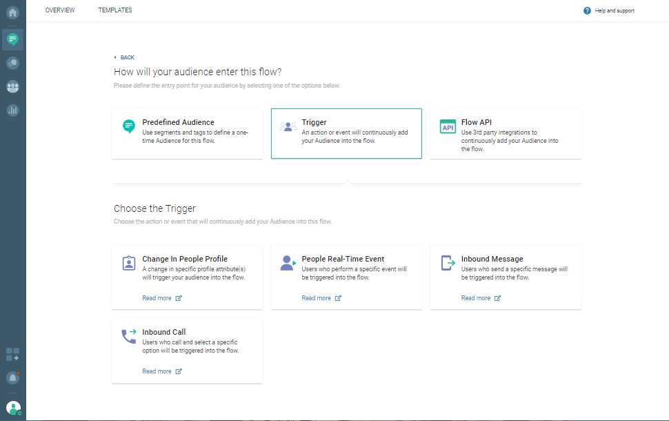The width and height of the screenshot is (669, 421).
Task: Select the Trigger entry point card
Action: pos(346,133)
